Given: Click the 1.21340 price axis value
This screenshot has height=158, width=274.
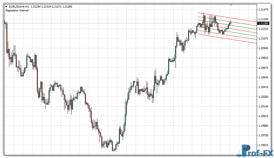Looking at the screenshot, I should point(264,19).
